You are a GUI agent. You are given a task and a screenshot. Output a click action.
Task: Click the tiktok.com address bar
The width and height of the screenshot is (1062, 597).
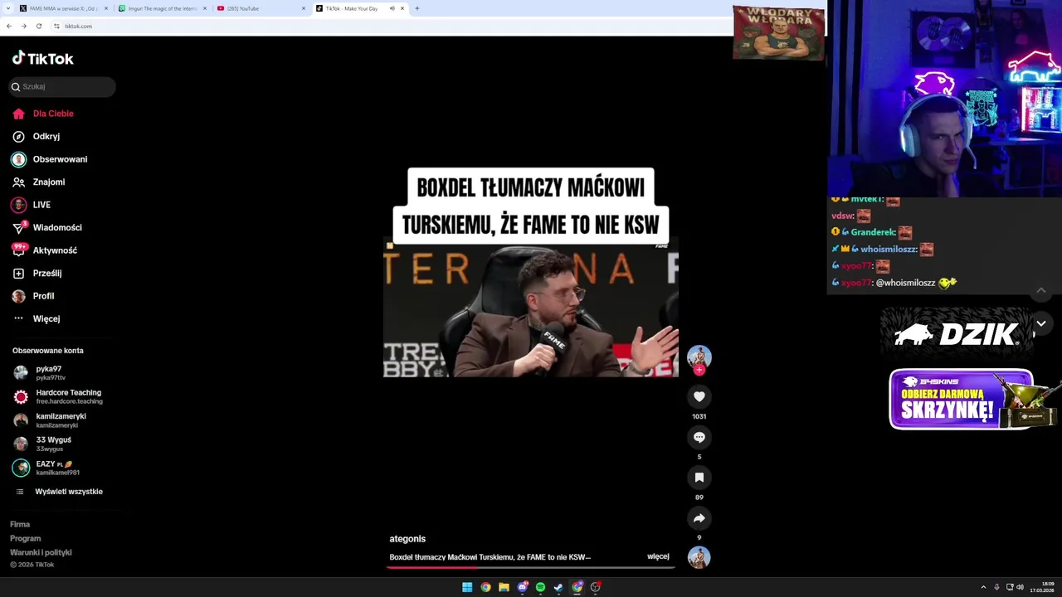[x=390, y=26]
